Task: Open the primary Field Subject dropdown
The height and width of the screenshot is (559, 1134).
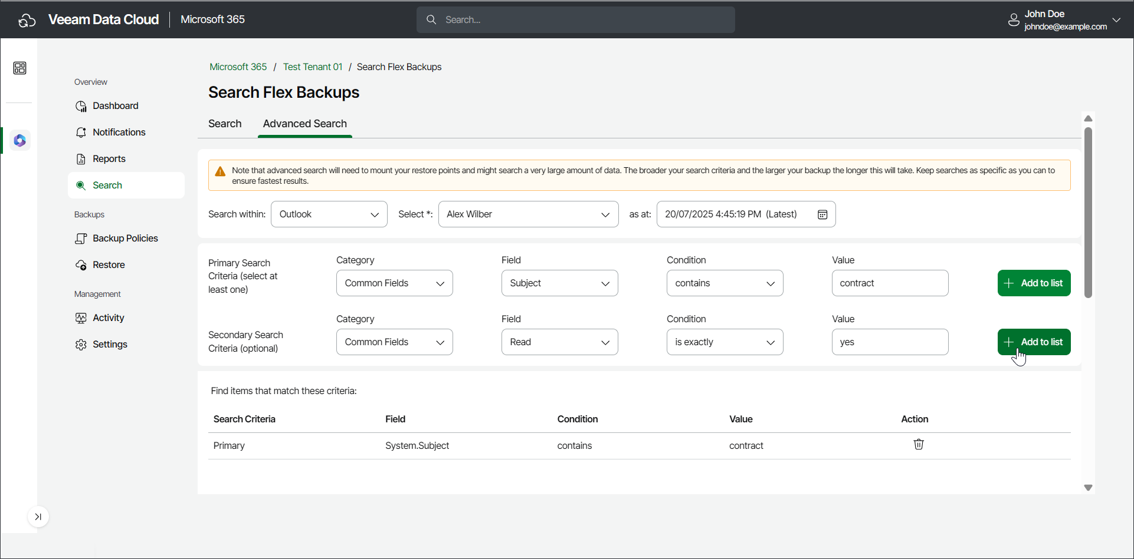Action: pos(560,283)
